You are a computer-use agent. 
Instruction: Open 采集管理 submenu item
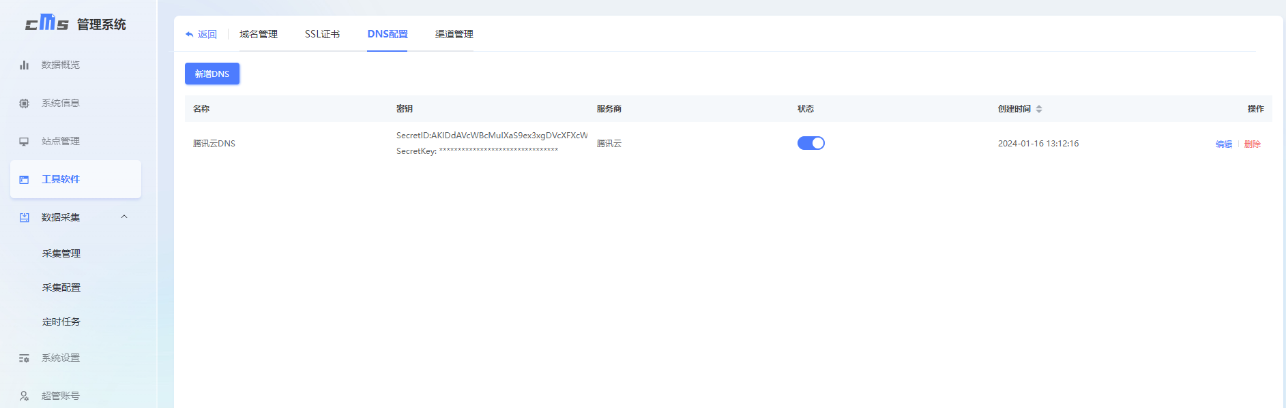point(61,253)
